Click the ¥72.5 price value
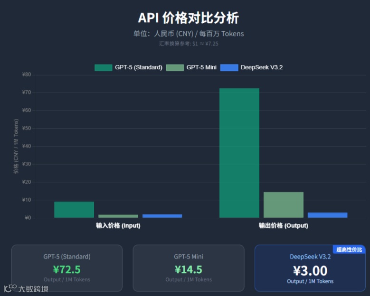370x296 pixels. click(x=67, y=269)
